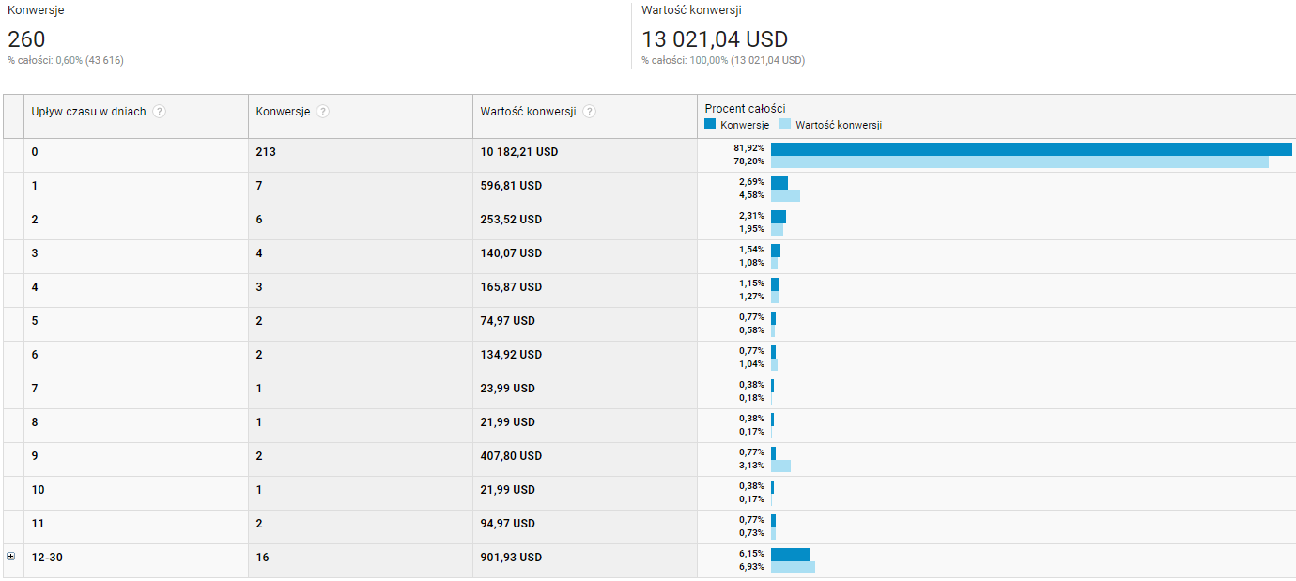Viewport: 1296px width, 581px height.
Task: Click the 12-30 row label
Action: click(x=47, y=557)
